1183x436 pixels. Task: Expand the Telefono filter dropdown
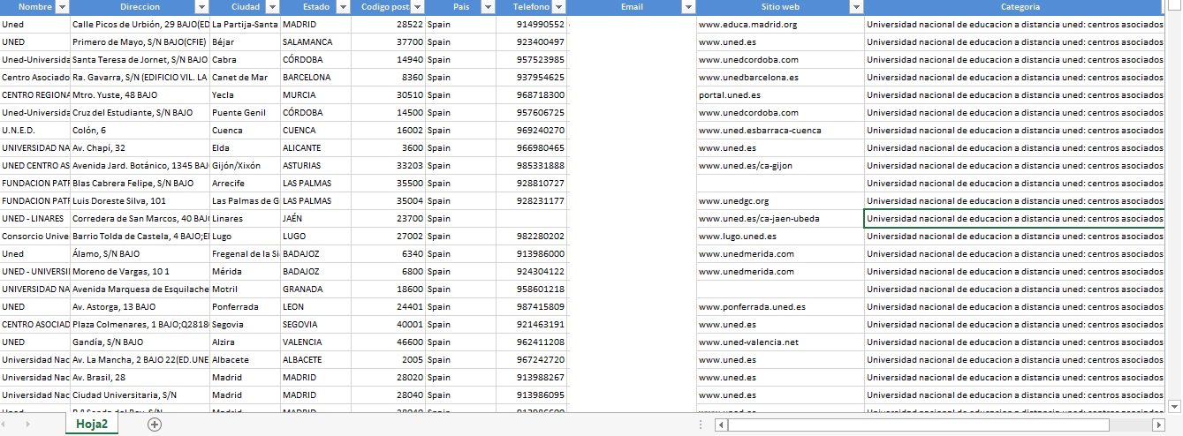(557, 7)
